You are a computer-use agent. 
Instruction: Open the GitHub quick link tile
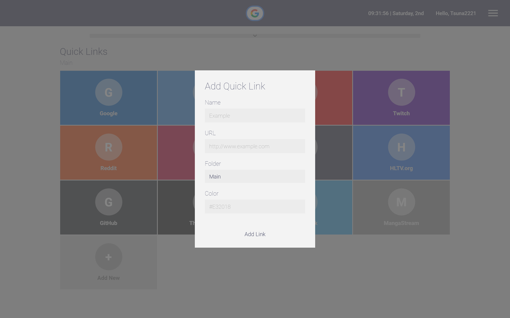(x=108, y=207)
